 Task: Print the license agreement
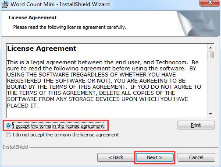click(x=196, y=125)
